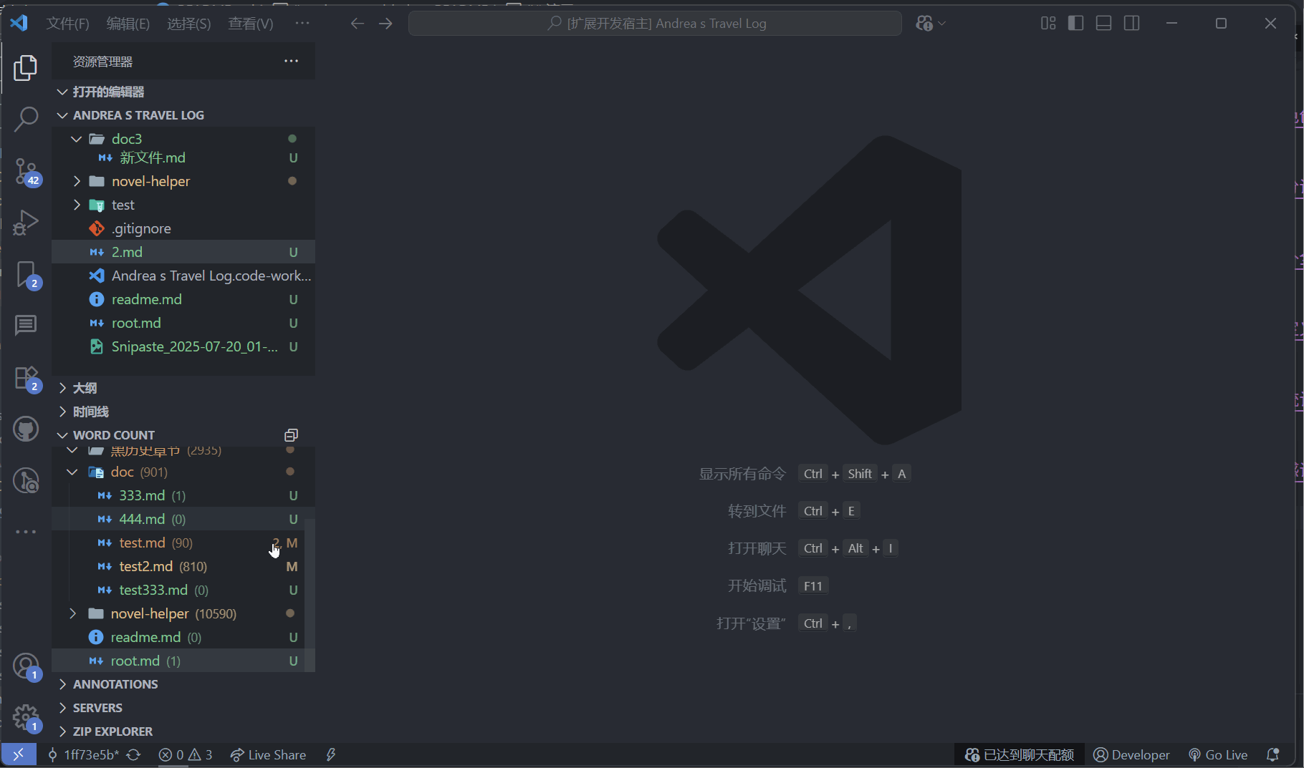
Task: Toggle bottom panel visibility
Action: coord(1104,24)
